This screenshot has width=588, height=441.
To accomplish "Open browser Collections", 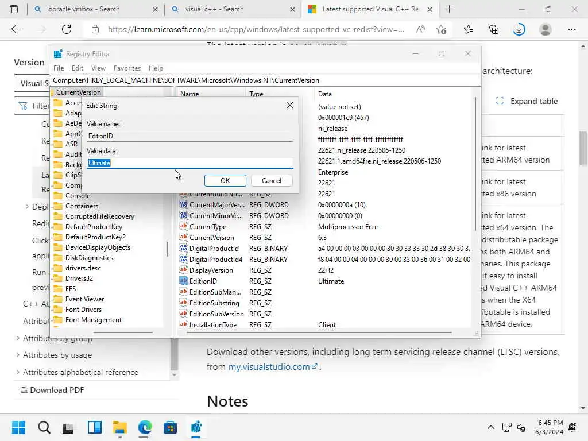I will 494,29.
